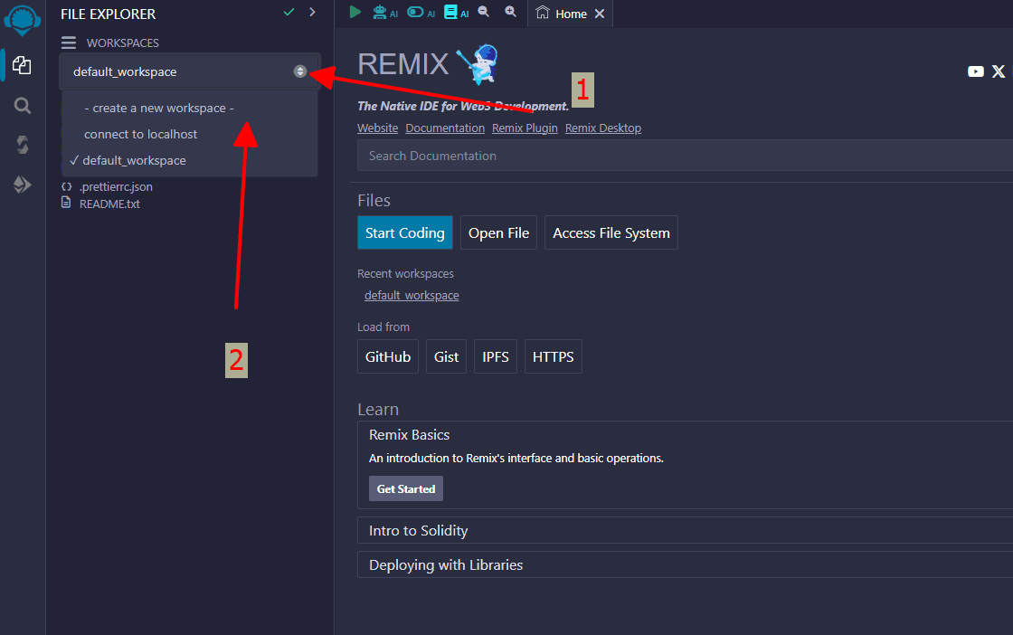
Task: Load from Gist
Action: (x=447, y=356)
